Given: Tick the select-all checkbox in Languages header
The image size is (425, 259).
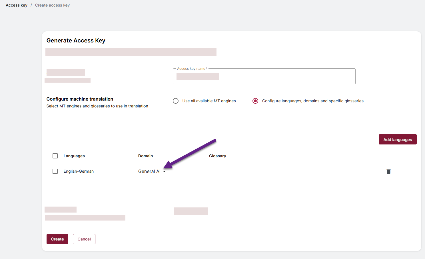Looking at the screenshot, I should click(x=55, y=156).
